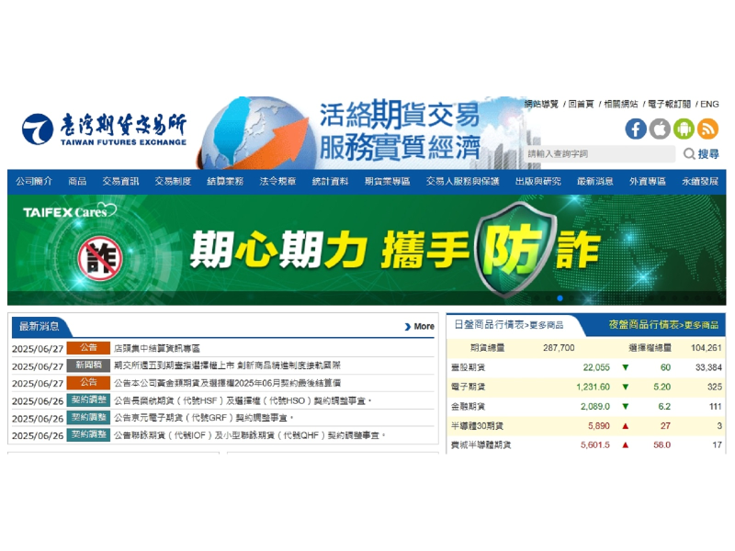The height and width of the screenshot is (551, 735).
Task: Click the magnifier 搜尋 search button
Action: point(701,154)
